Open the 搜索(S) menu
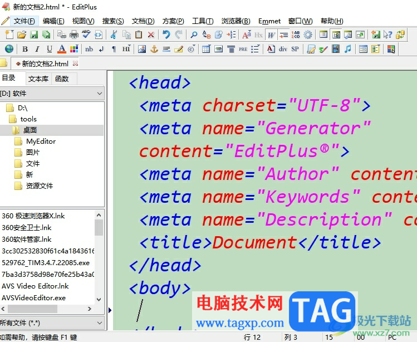 tap(113, 21)
